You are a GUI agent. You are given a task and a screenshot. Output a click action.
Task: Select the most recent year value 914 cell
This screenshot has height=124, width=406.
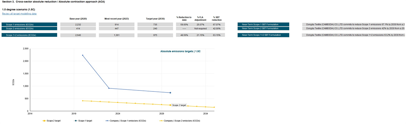tap(116, 24)
